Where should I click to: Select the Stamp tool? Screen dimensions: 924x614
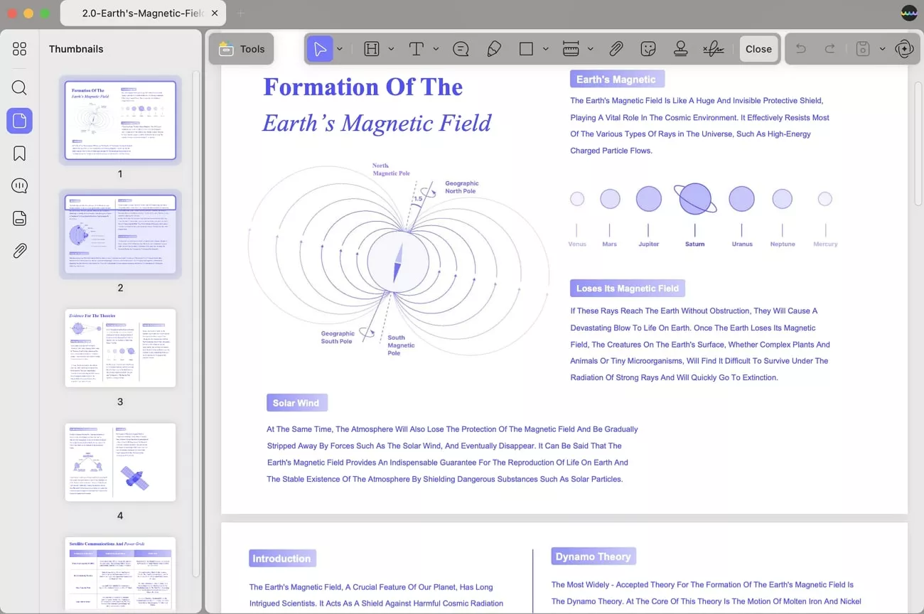(x=680, y=48)
